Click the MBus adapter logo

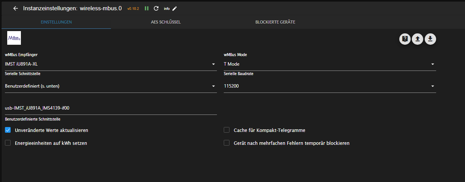14,38
